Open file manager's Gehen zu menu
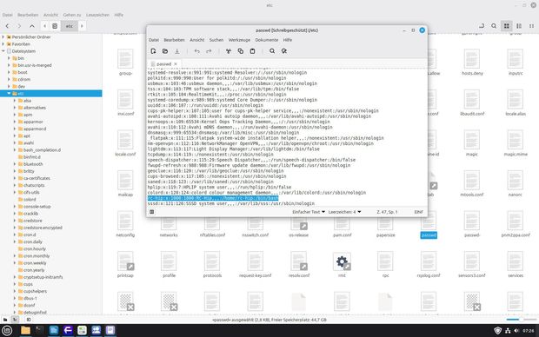Image resolution: width=539 pixels, height=337 pixels. [72, 15]
